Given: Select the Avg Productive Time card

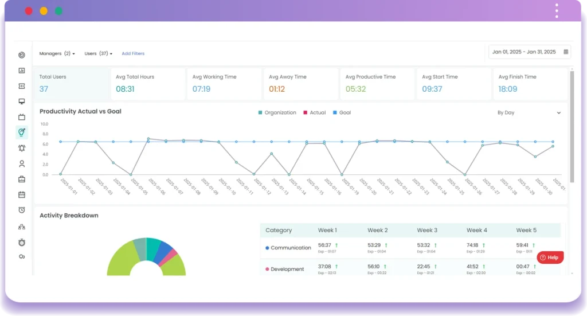Looking at the screenshot, I should tap(377, 84).
